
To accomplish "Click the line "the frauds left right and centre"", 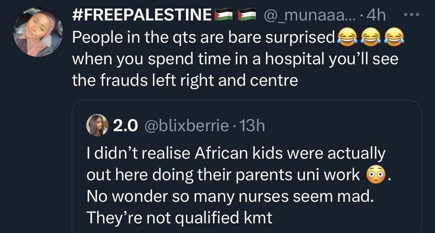I will [185, 80].
